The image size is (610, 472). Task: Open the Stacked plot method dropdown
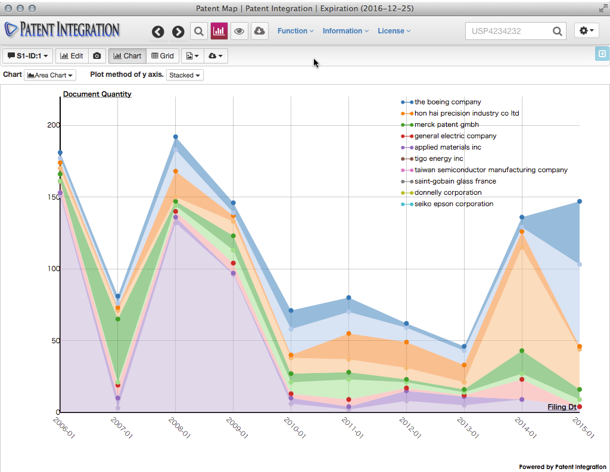[x=185, y=75]
